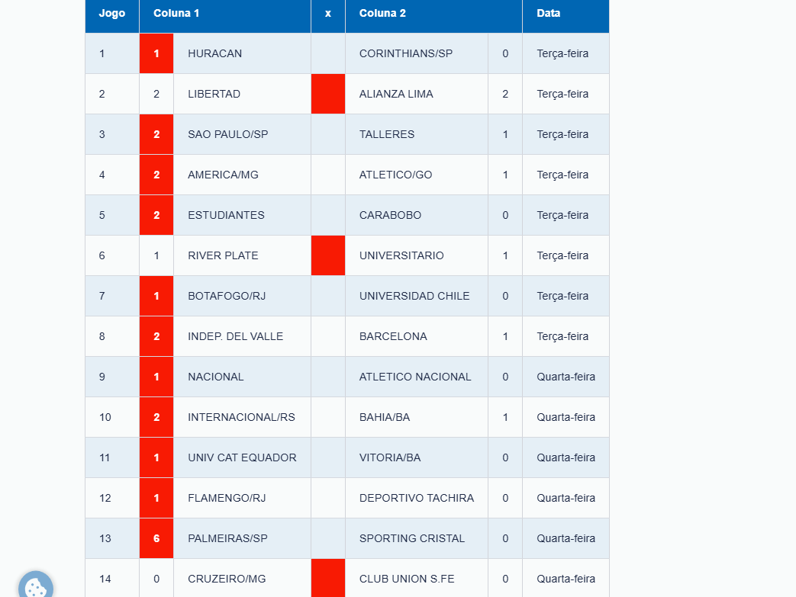Click the red score cell beside HURACAN
796x597 pixels.
[156, 54]
